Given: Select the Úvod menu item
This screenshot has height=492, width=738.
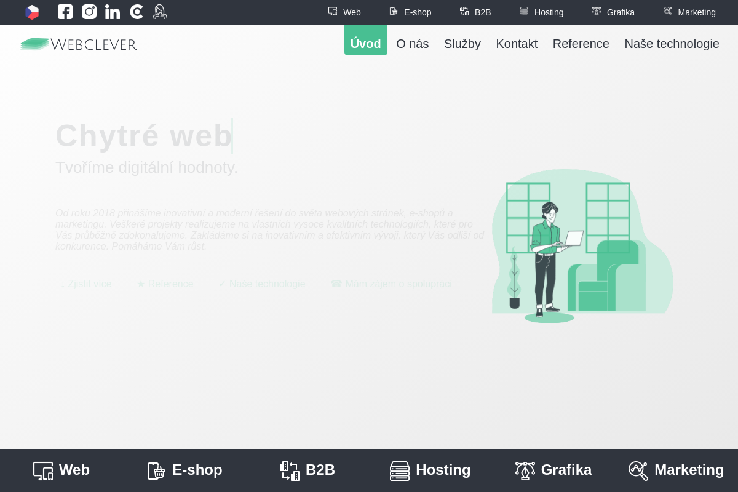Looking at the screenshot, I should pos(366,40).
